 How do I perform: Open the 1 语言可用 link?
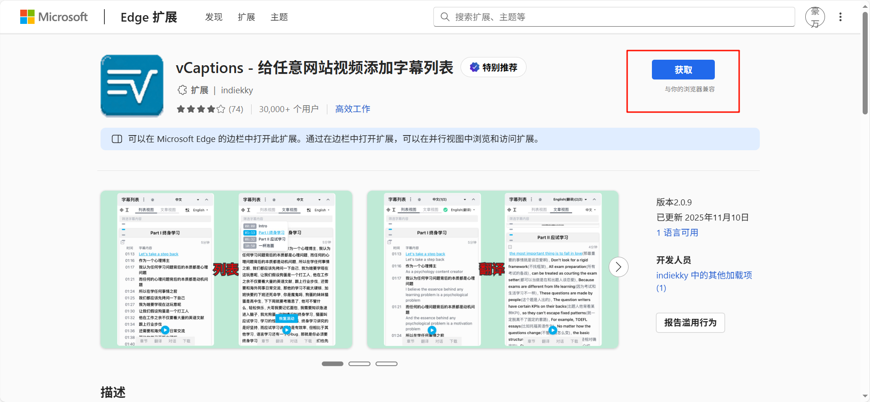point(677,232)
